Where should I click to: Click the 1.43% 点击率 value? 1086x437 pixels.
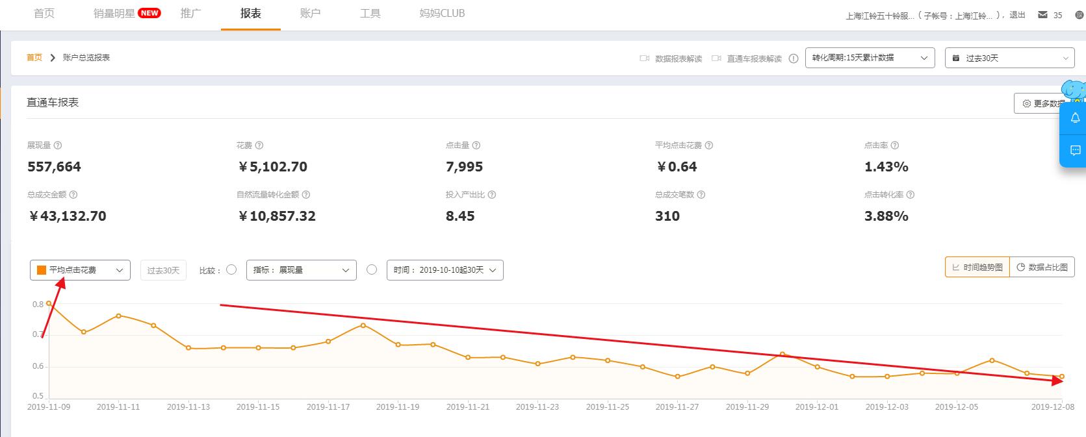pyautogui.click(x=886, y=167)
